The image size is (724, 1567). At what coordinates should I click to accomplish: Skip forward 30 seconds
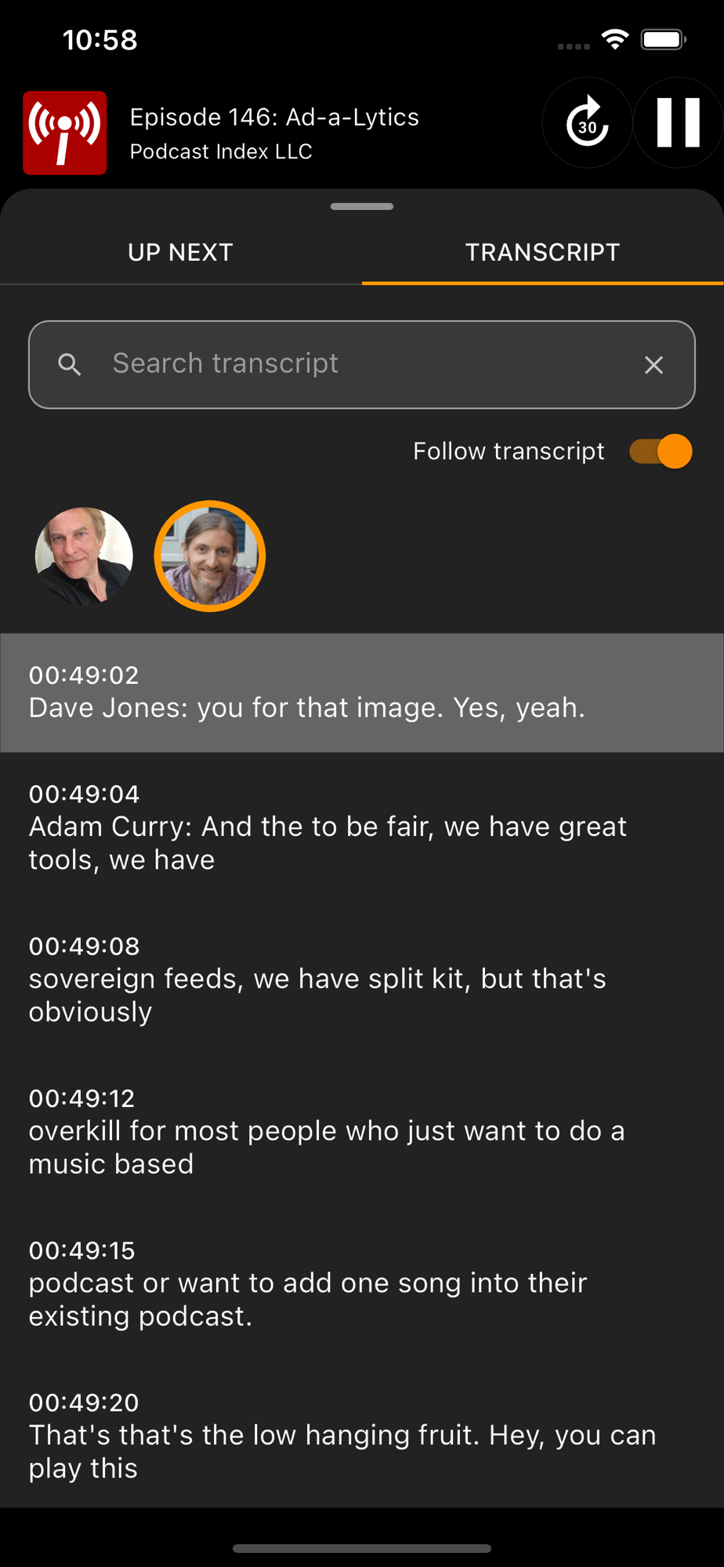coord(588,123)
